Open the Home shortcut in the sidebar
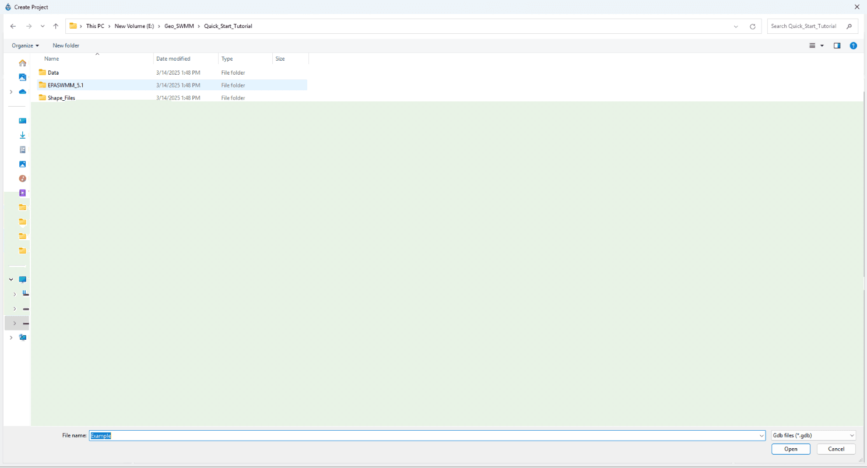 coord(22,62)
